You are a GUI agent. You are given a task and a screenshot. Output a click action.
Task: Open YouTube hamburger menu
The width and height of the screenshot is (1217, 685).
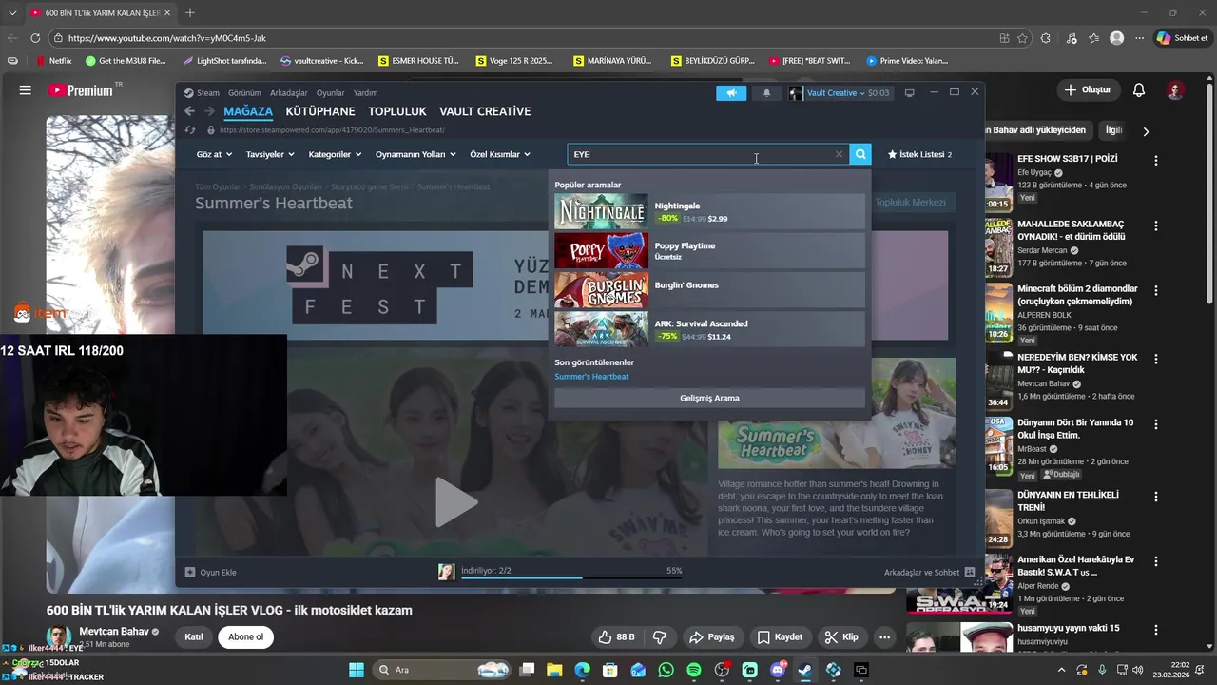click(26, 90)
